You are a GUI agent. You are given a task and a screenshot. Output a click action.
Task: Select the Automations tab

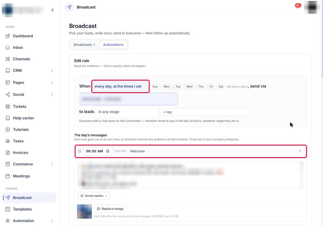[113, 45]
